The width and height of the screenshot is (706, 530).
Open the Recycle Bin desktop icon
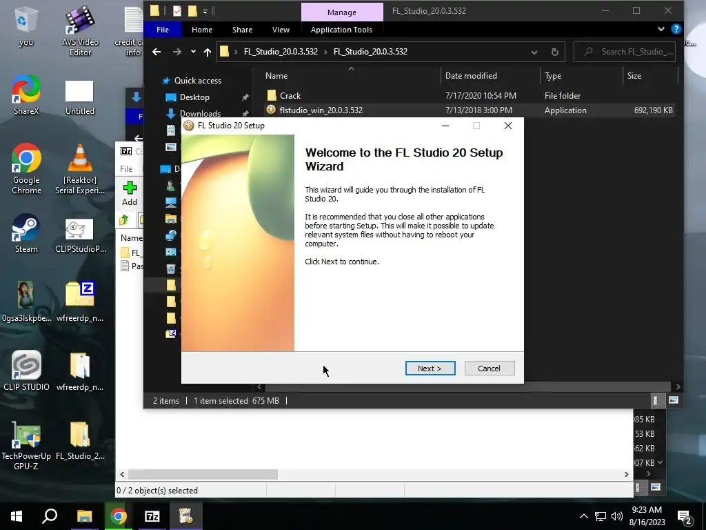click(x=26, y=27)
